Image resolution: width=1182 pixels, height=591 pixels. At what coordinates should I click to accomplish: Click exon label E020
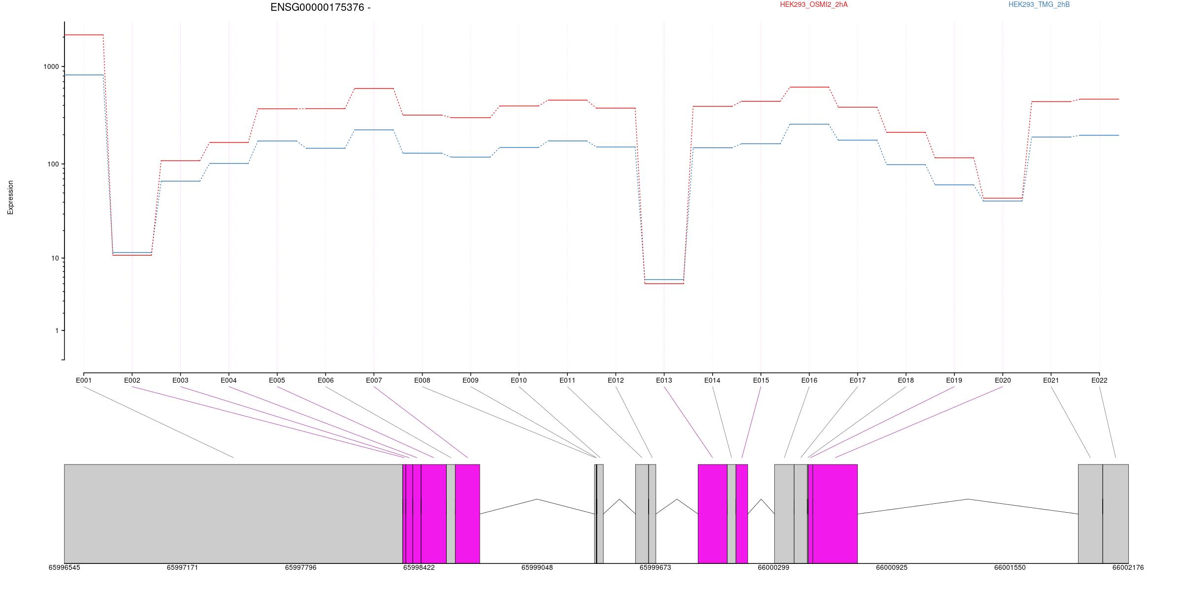pos(1003,380)
